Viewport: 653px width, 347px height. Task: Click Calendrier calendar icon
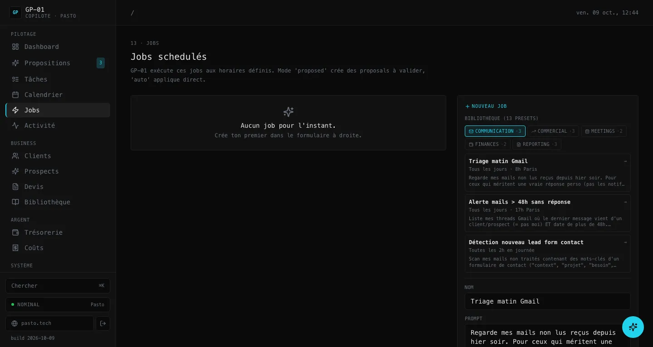[x=15, y=95]
